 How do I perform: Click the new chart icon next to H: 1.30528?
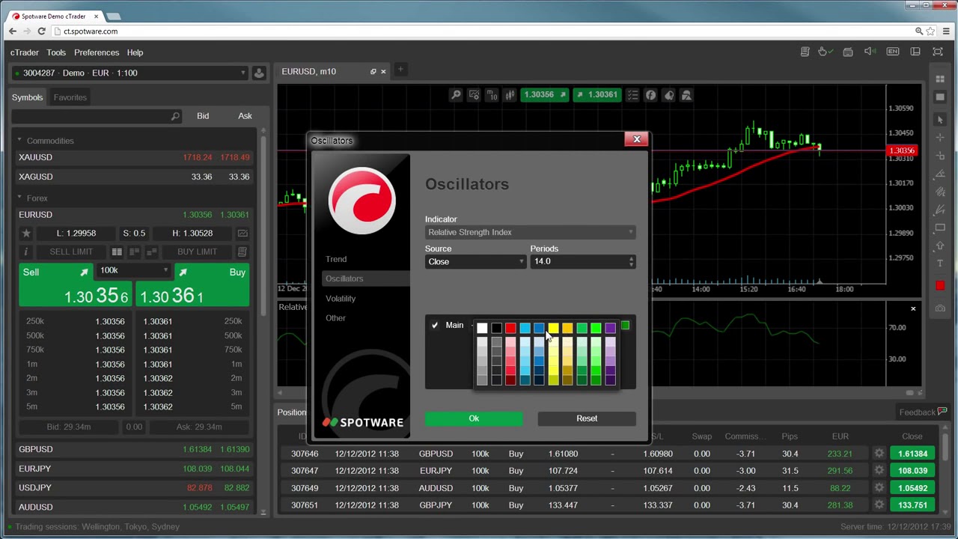242,233
